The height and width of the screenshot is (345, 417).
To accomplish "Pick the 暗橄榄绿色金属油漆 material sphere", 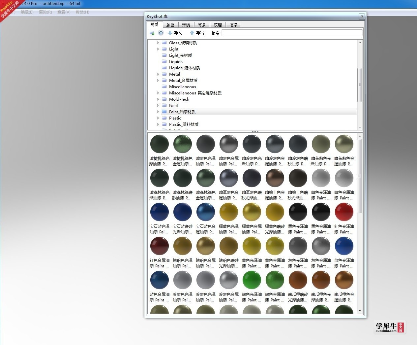I will (183, 144).
